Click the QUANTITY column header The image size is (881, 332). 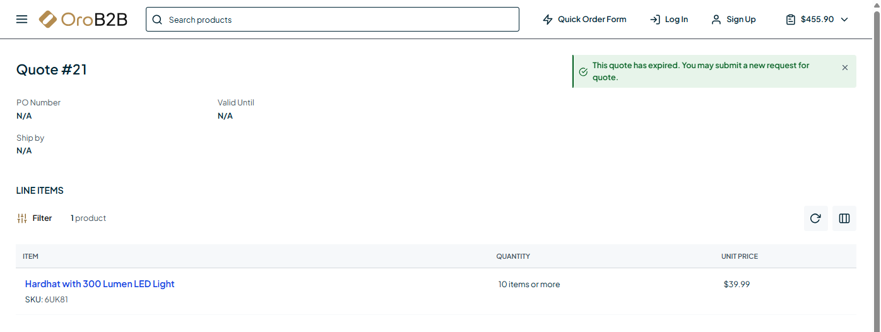pos(513,256)
